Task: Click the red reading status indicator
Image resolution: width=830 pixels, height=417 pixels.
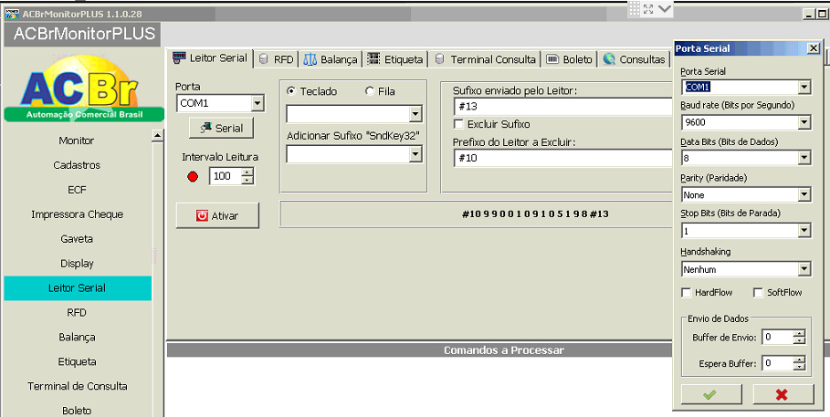Action: coord(193,177)
